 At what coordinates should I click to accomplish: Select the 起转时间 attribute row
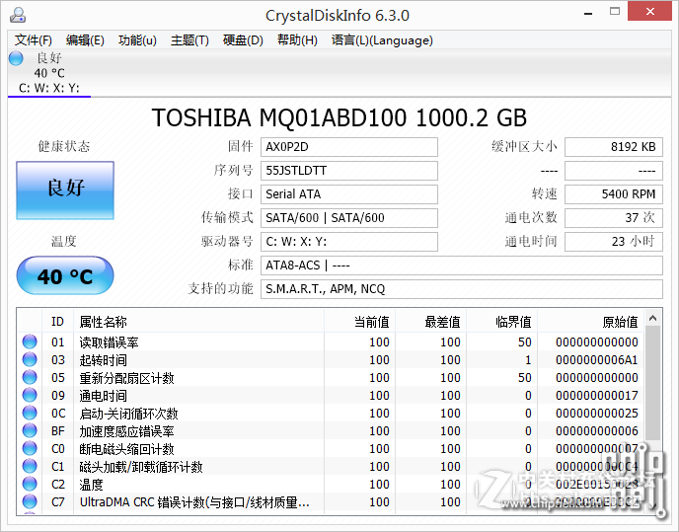coord(331,359)
